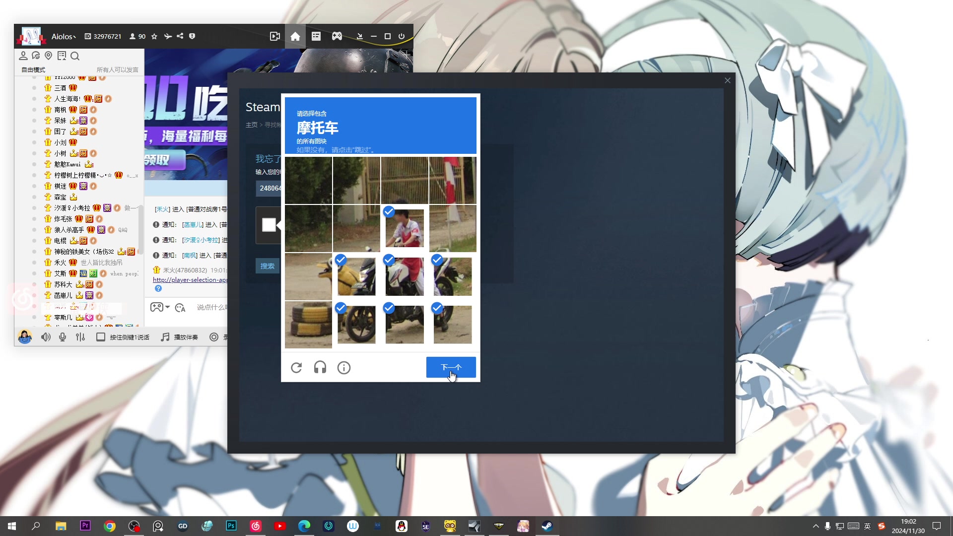Open emoji and font icon in chat toolbar
Screen dimensions: 953x536
pos(180,308)
